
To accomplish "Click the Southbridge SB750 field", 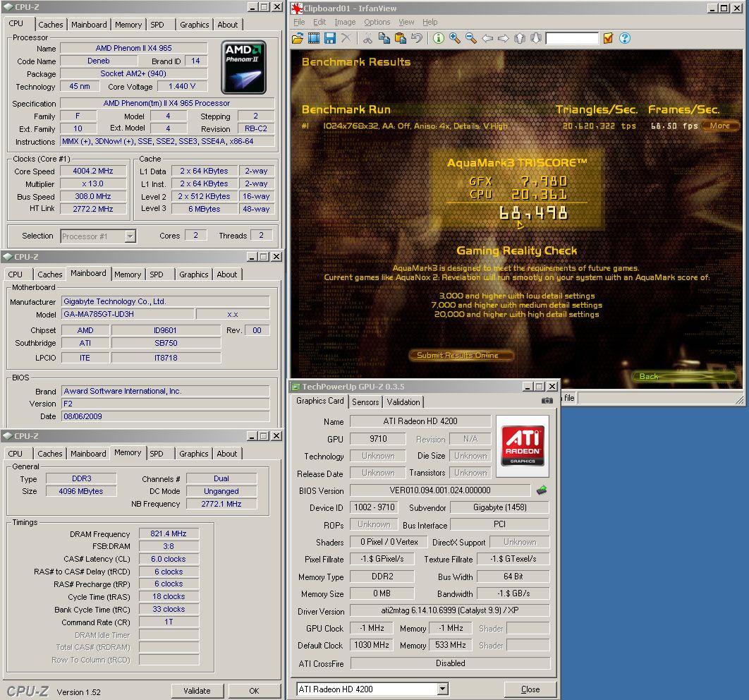I will (x=166, y=343).
